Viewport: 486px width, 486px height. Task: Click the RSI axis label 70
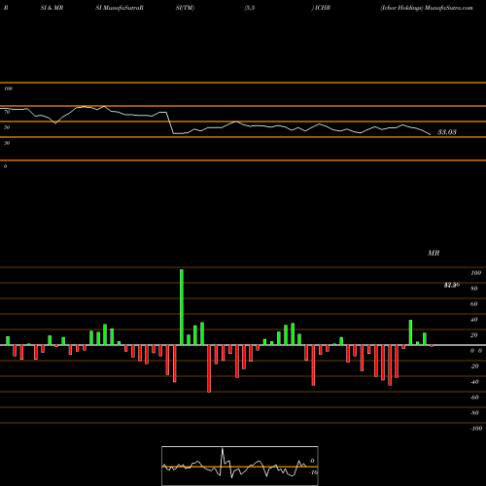[7, 112]
